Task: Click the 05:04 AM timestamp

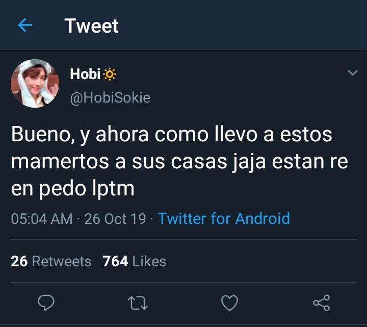Action: pos(42,219)
